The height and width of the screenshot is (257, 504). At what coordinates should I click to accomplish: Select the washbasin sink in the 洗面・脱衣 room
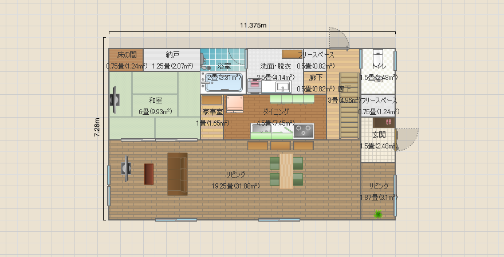(x=282, y=87)
